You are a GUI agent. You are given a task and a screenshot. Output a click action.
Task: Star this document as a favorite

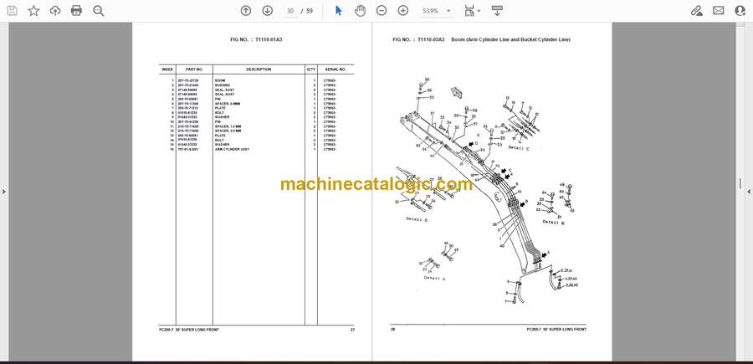(x=33, y=11)
